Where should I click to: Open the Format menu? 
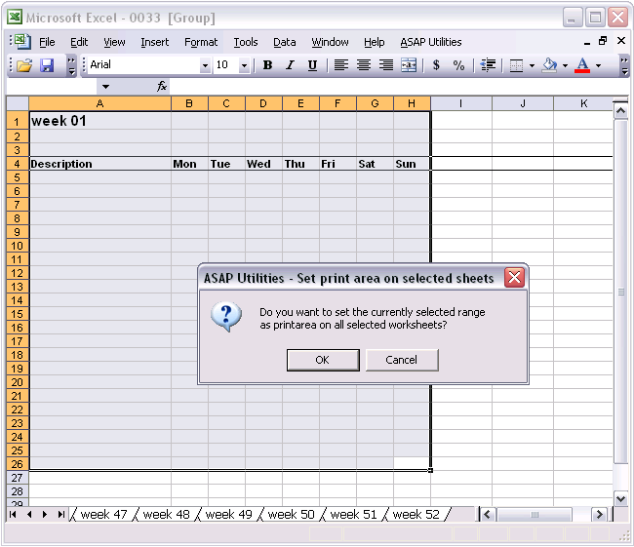(201, 42)
